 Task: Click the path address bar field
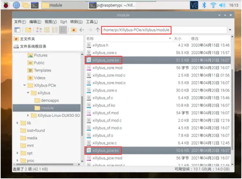click(164, 30)
